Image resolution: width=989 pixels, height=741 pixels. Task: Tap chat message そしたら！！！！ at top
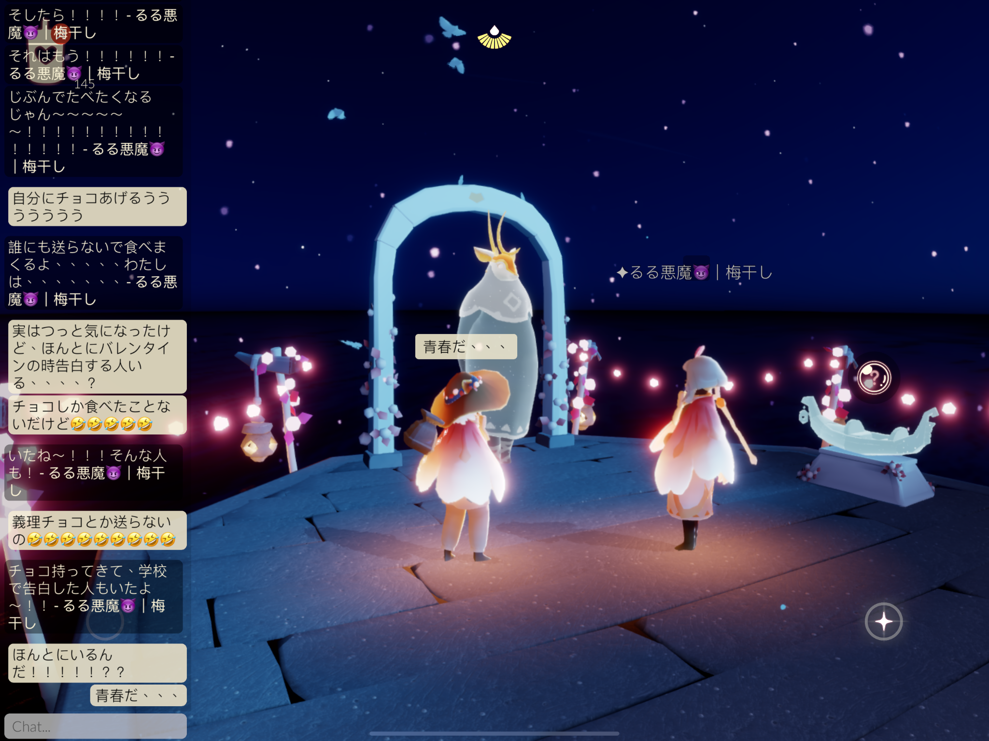tap(94, 24)
